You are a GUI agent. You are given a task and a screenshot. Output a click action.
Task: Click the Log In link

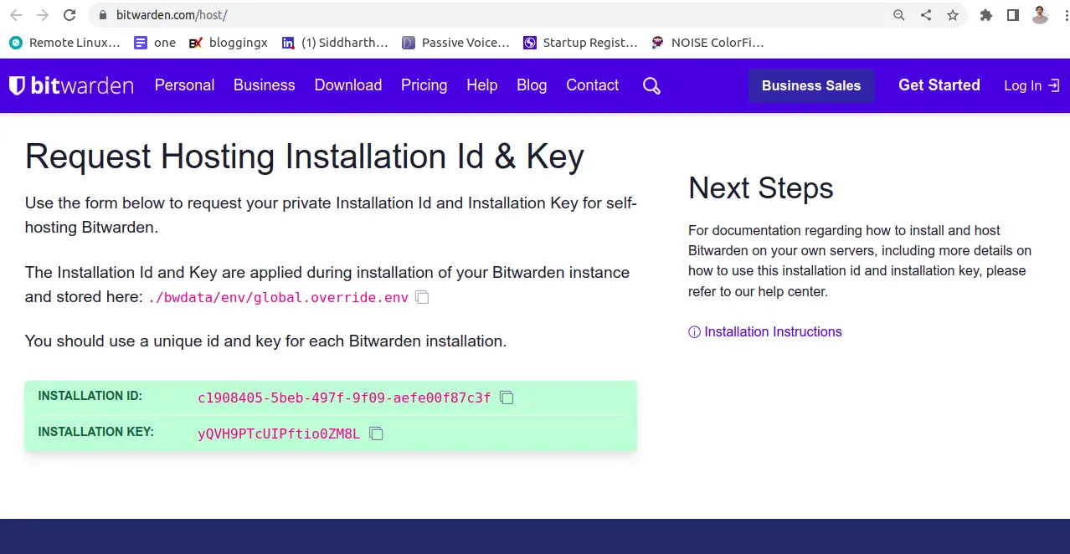tap(1031, 85)
